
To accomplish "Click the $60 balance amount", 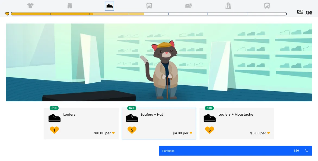I will [309, 12].
